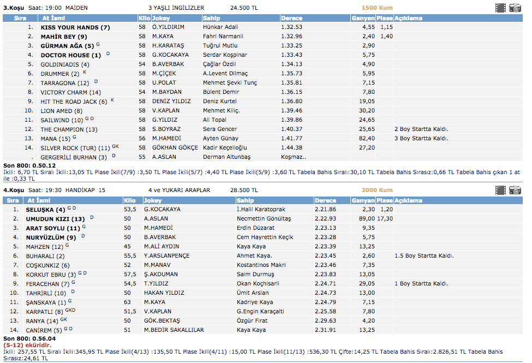Select the horse SELUŞKA in race 4

[x=45, y=210]
